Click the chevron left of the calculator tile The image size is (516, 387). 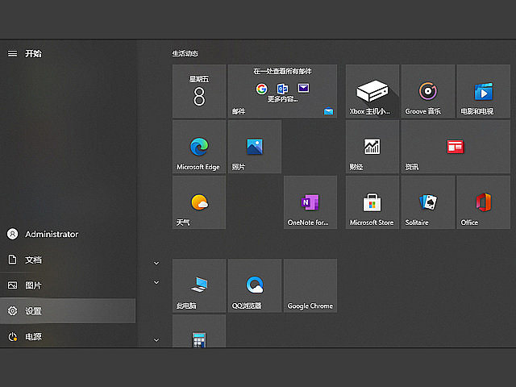coord(156,340)
